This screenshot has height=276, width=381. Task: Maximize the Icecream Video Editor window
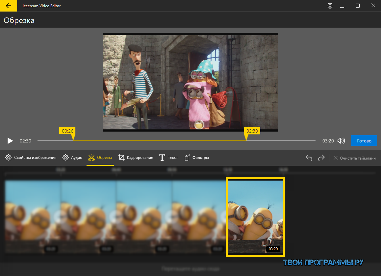point(357,6)
